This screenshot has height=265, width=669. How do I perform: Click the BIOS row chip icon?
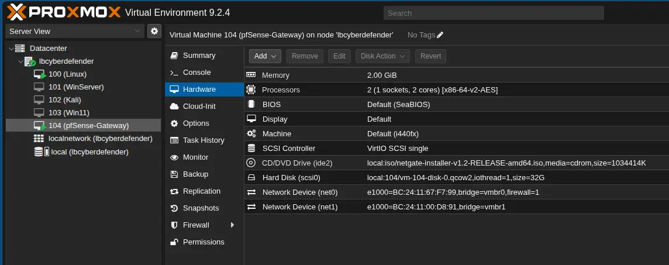[251, 104]
